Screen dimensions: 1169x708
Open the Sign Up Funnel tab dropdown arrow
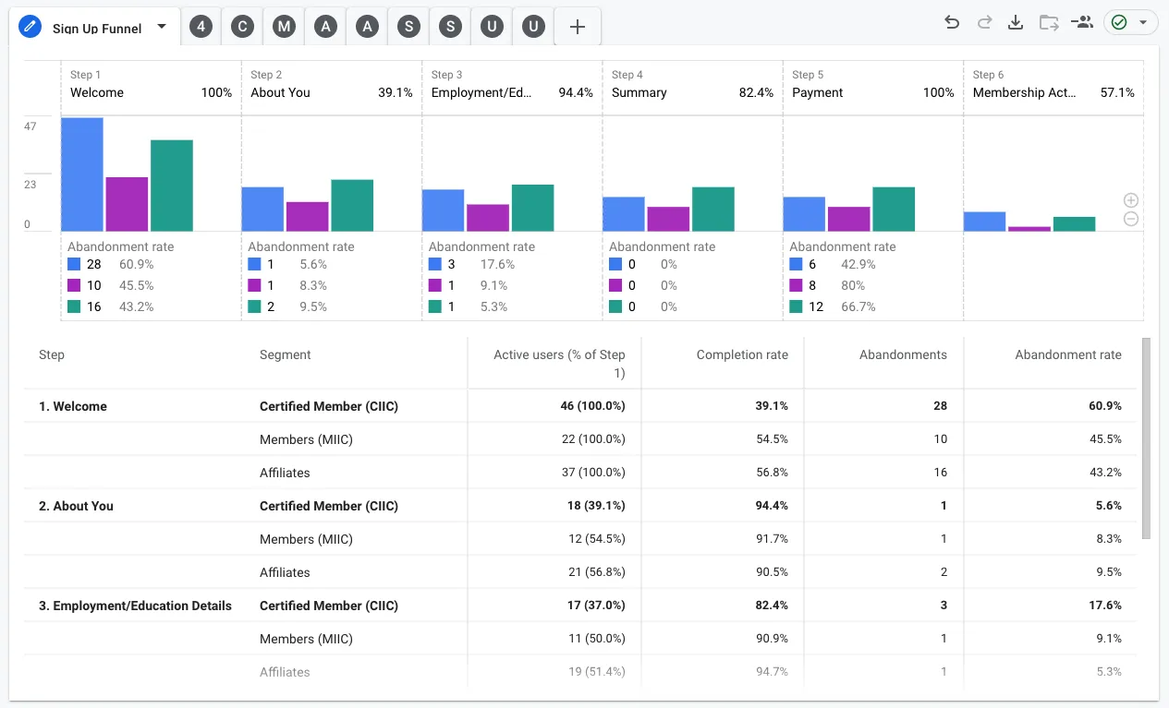(x=162, y=27)
